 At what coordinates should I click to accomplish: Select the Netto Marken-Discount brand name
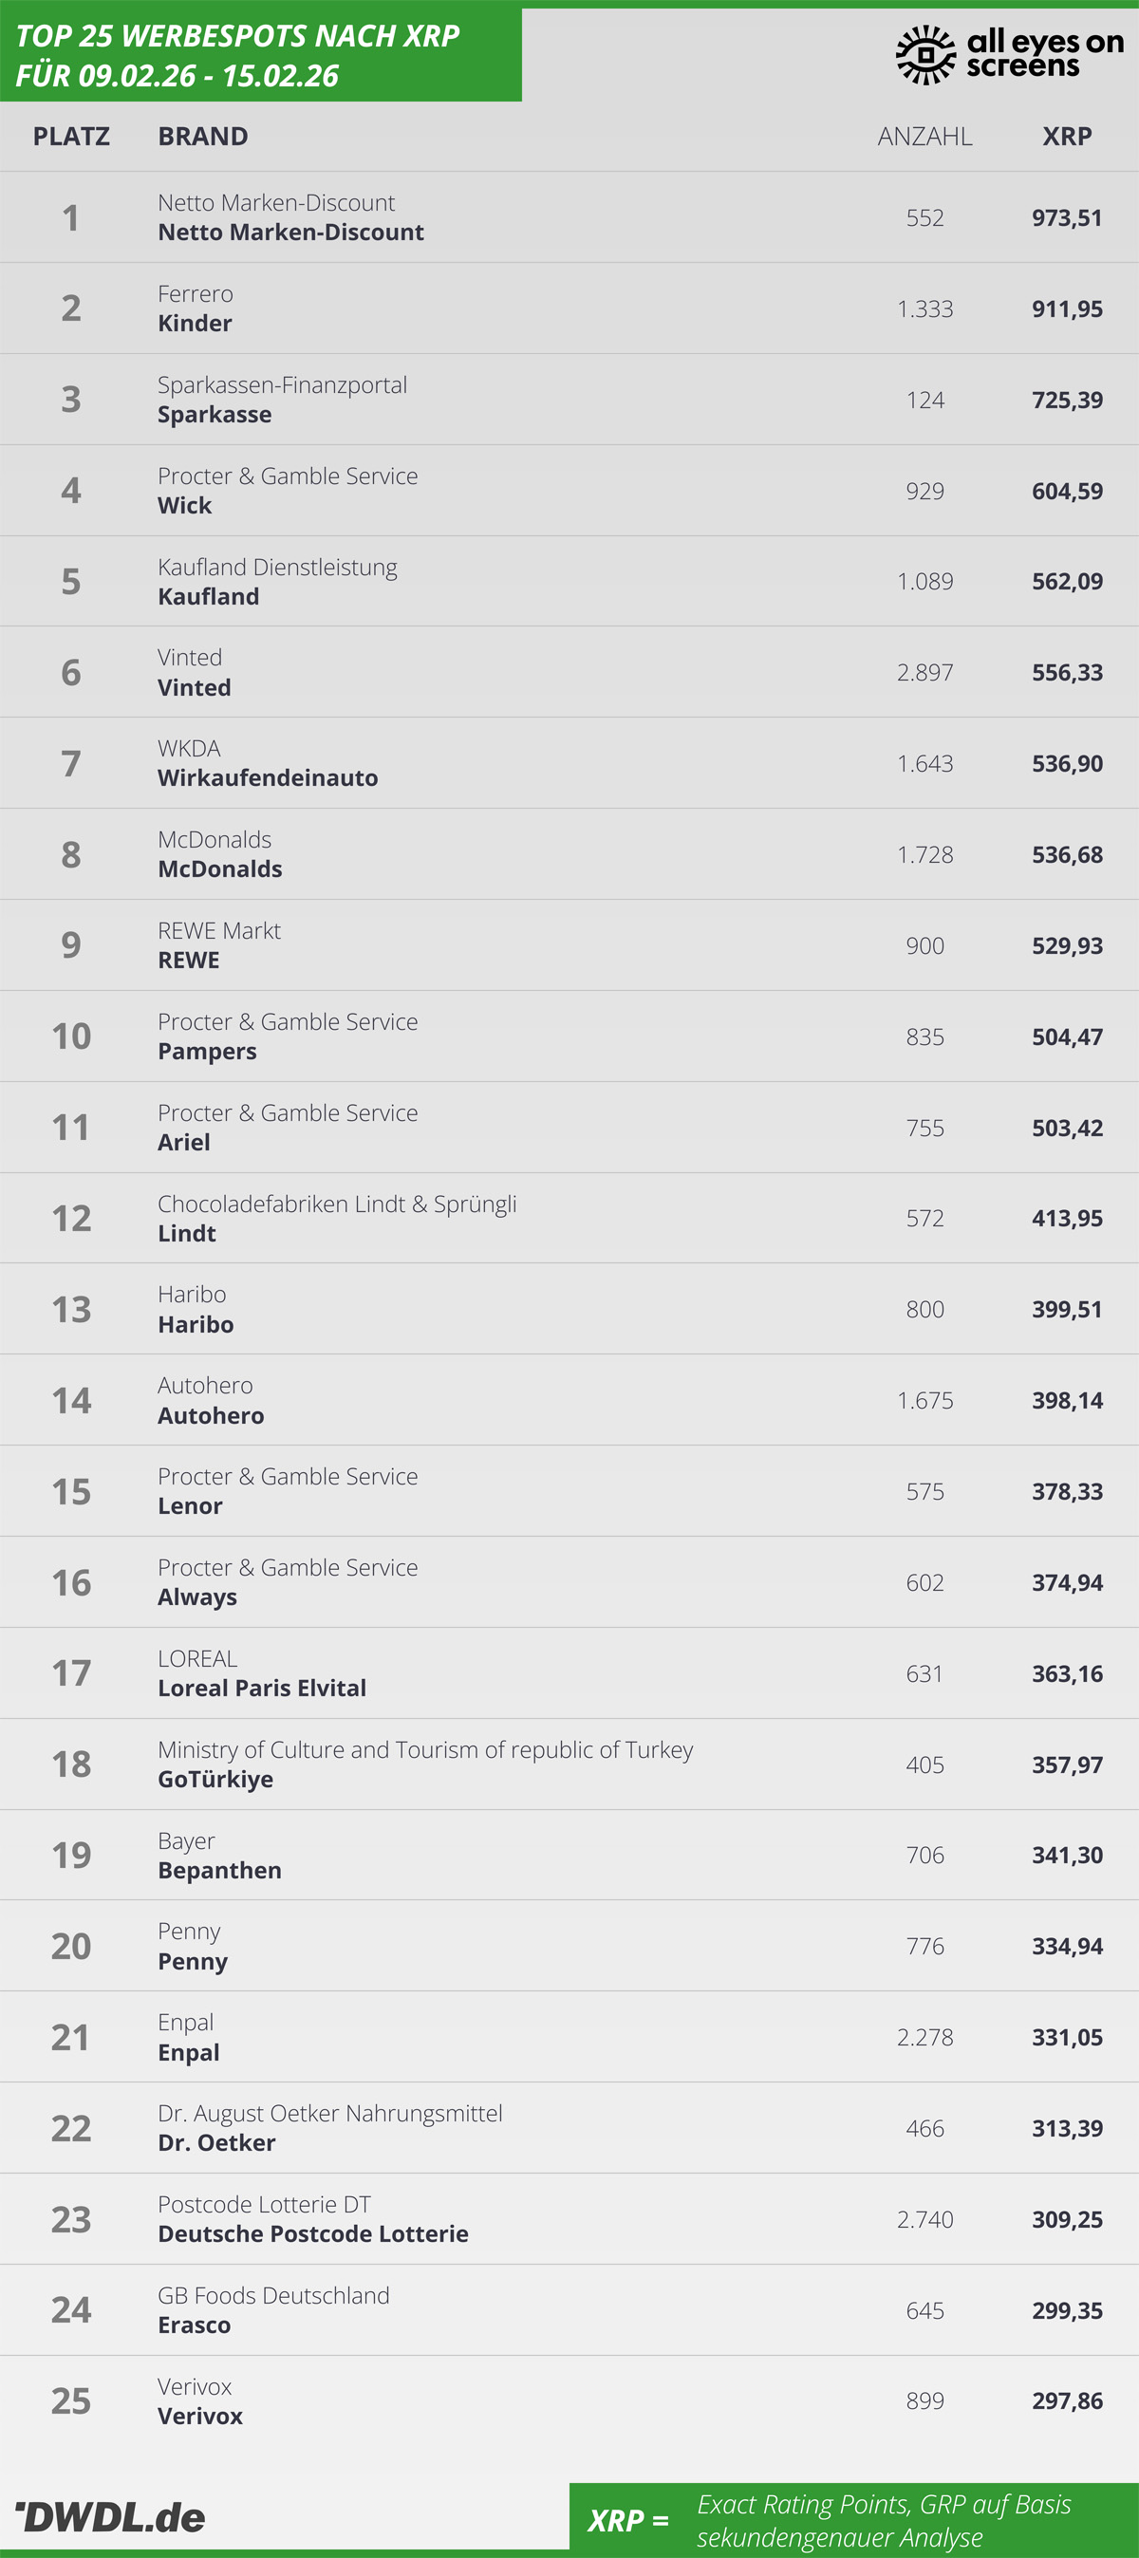point(289,233)
